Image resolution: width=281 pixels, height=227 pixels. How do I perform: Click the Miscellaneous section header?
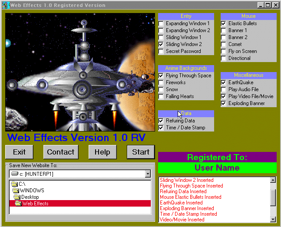pyautogui.click(x=248, y=75)
